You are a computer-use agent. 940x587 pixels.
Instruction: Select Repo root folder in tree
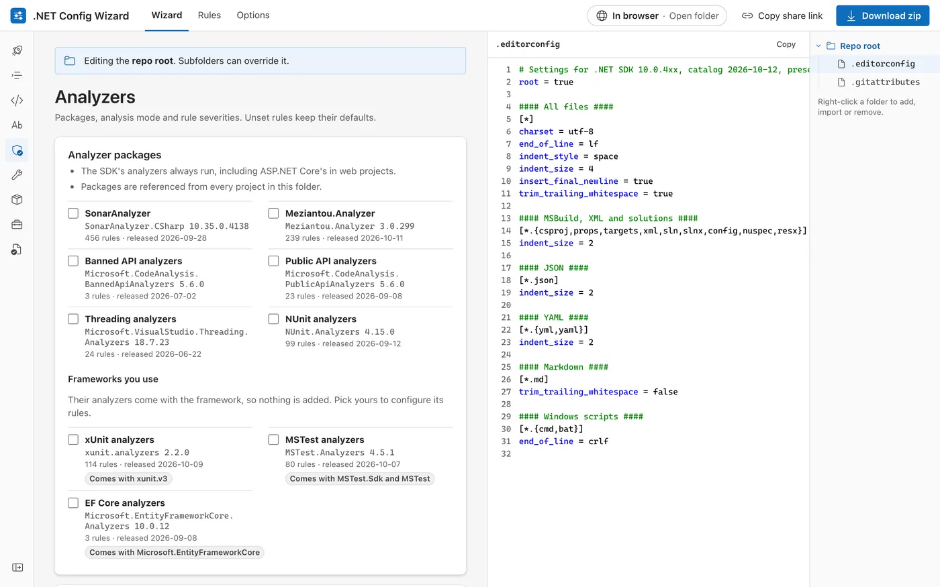pyautogui.click(x=860, y=46)
